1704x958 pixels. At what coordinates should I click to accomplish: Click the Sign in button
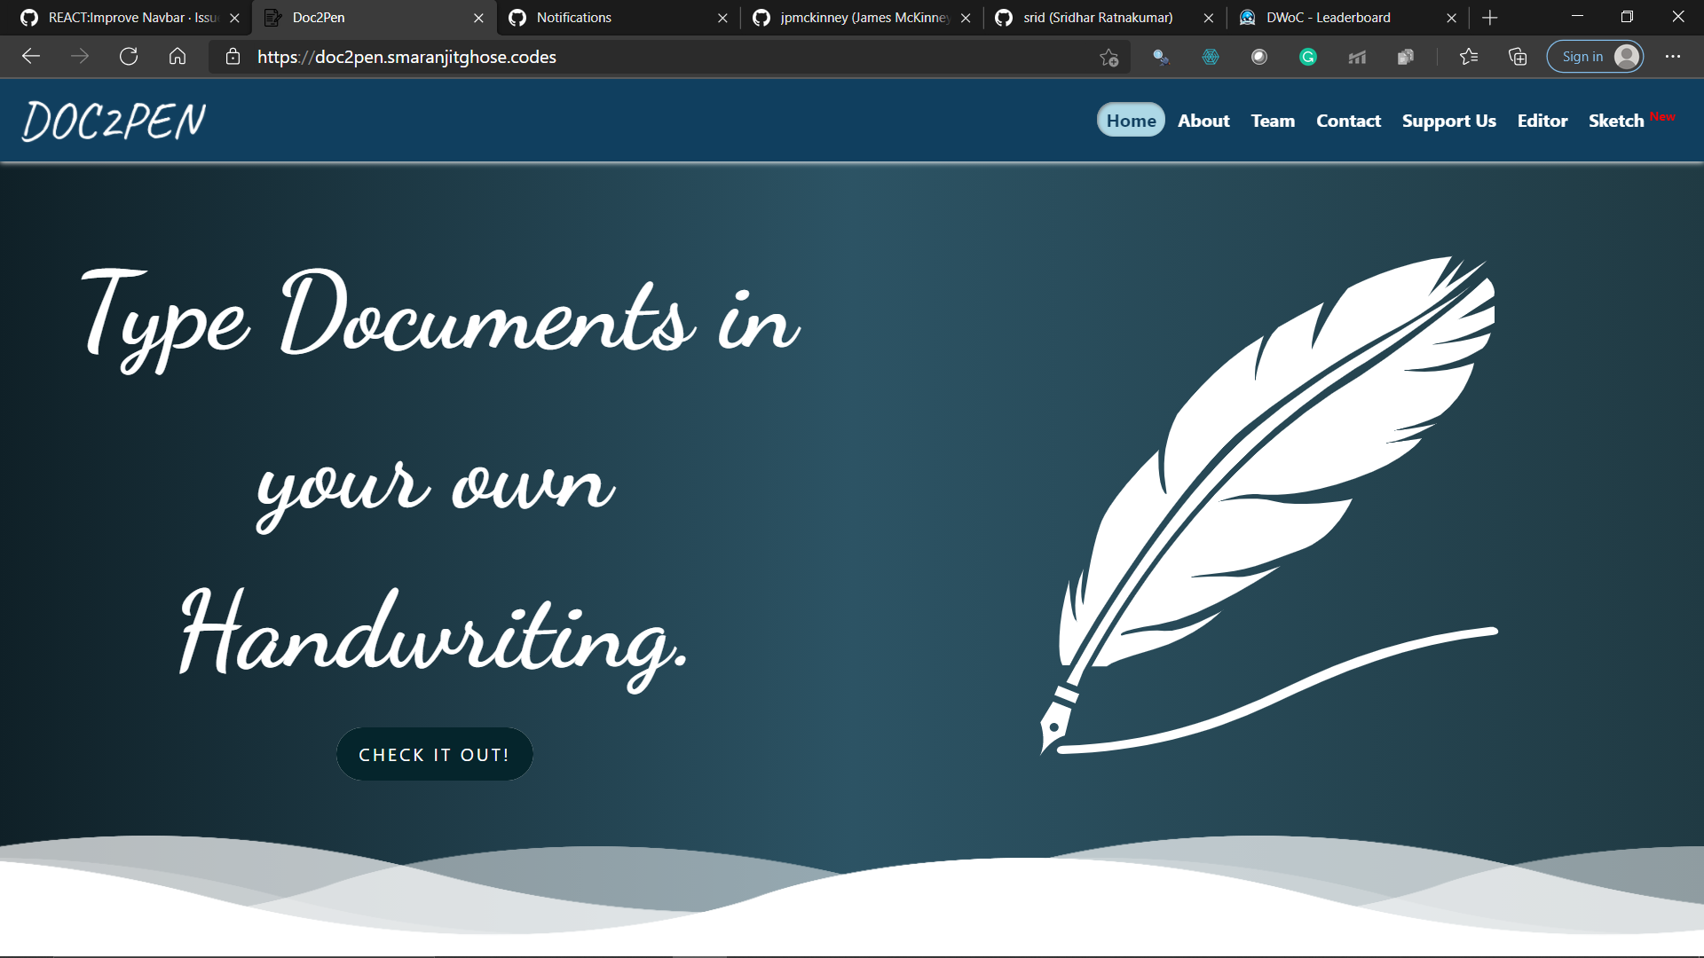click(x=1595, y=56)
